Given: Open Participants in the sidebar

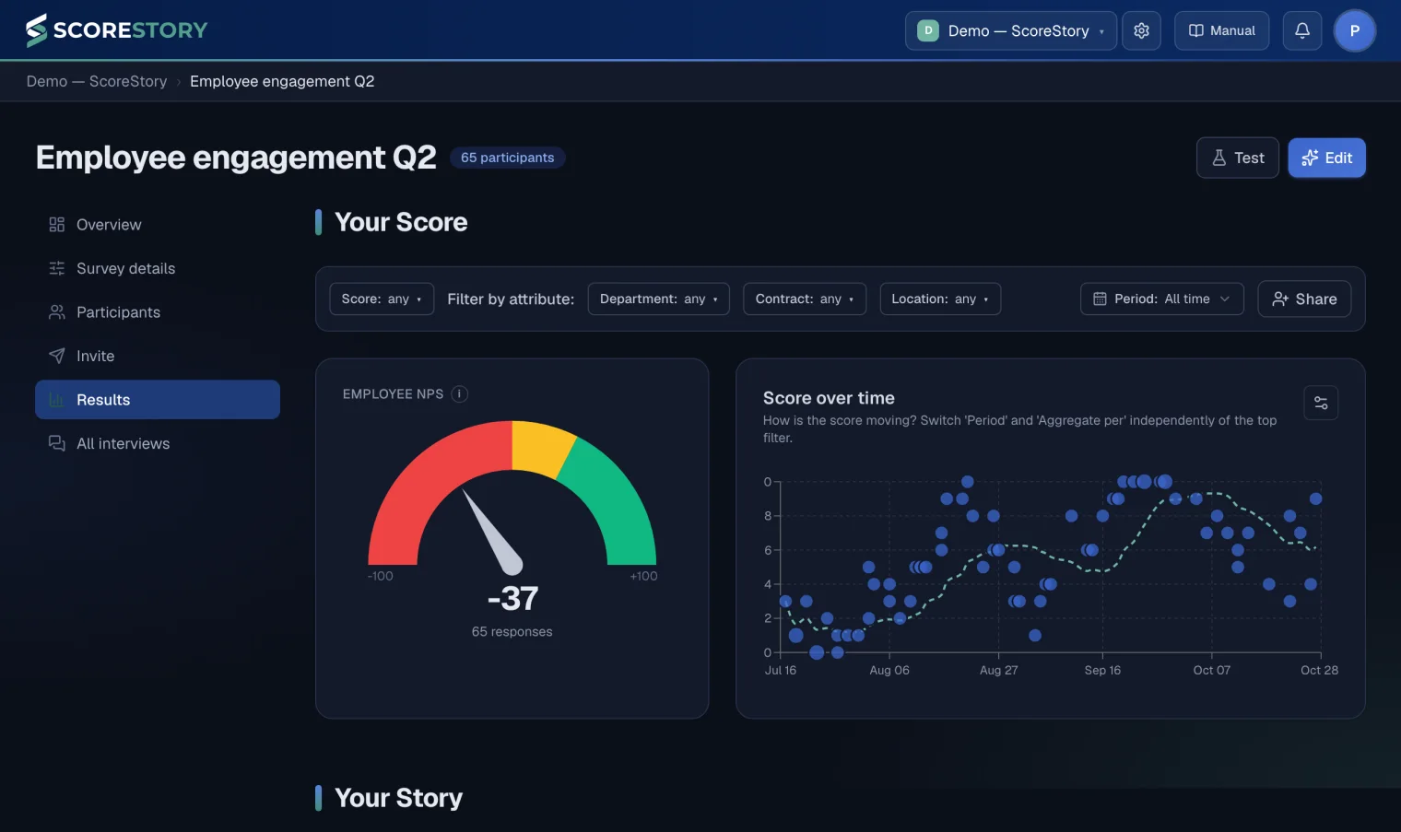Looking at the screenshot, I should coord(158,312).
